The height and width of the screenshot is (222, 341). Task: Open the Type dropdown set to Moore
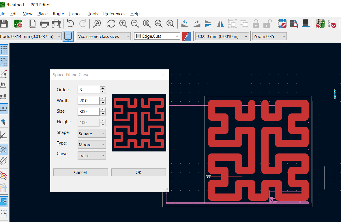pyautogui.click(x=92, y=145)
